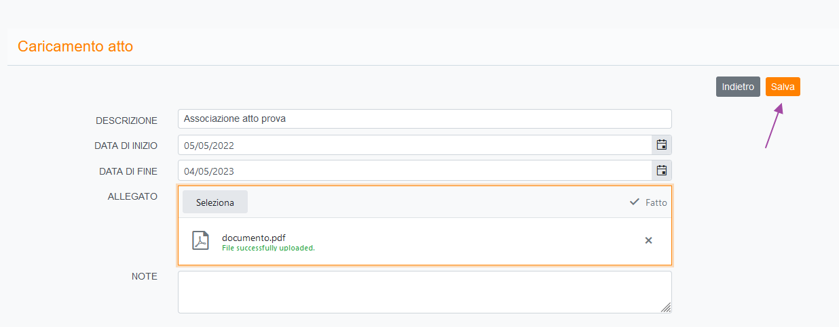Click into the end date field 04/05/2023
839x327 pixels.
tap(414, 171)
